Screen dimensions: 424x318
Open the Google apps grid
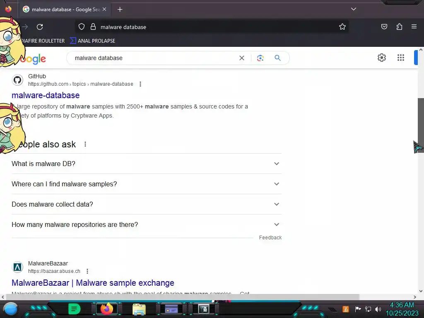(401, 58)
